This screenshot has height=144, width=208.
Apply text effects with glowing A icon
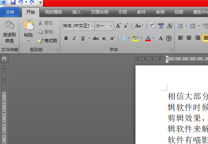point(124,38)
